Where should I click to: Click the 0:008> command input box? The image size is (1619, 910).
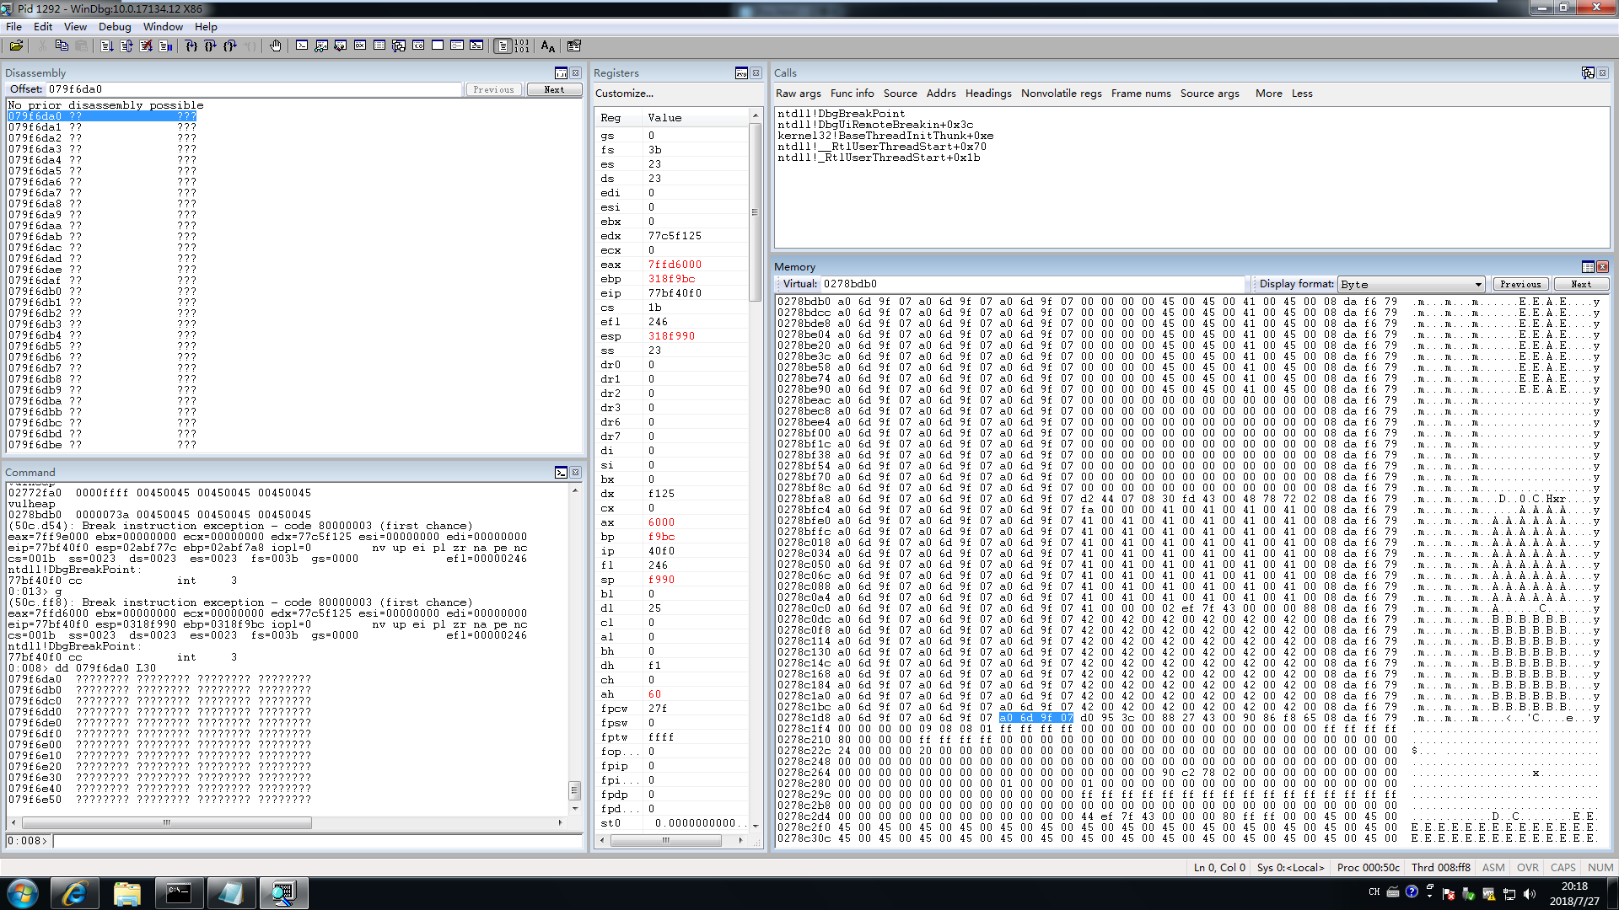click(x=317, y=841)
